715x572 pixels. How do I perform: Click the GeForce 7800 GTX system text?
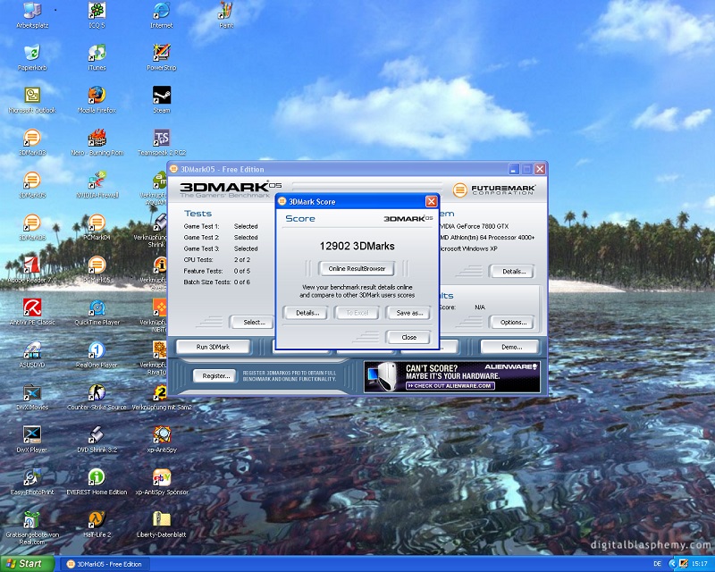[474, 226]
